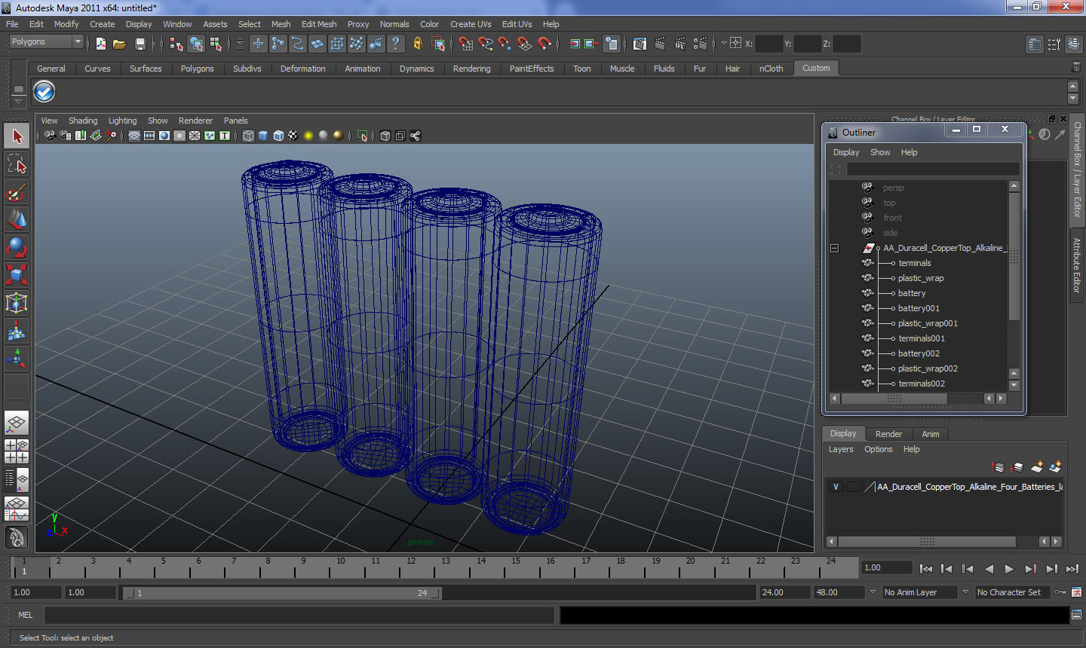The width and height of the screenshot is (1086, 648).
Task: Open the No Character Set dropdown
Action: click(1013, 592)
